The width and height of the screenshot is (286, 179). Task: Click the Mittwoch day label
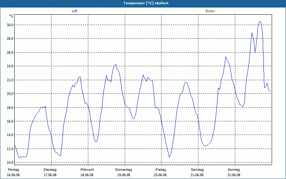(x=87, y=170)
